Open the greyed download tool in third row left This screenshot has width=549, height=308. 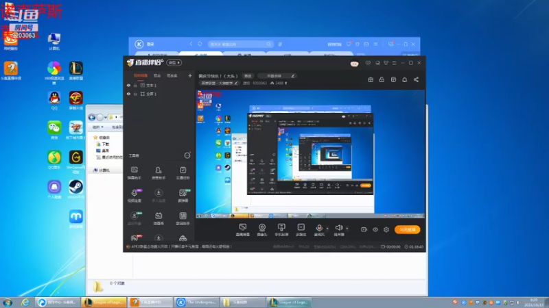pyautogui.click(x=135, y=218)
